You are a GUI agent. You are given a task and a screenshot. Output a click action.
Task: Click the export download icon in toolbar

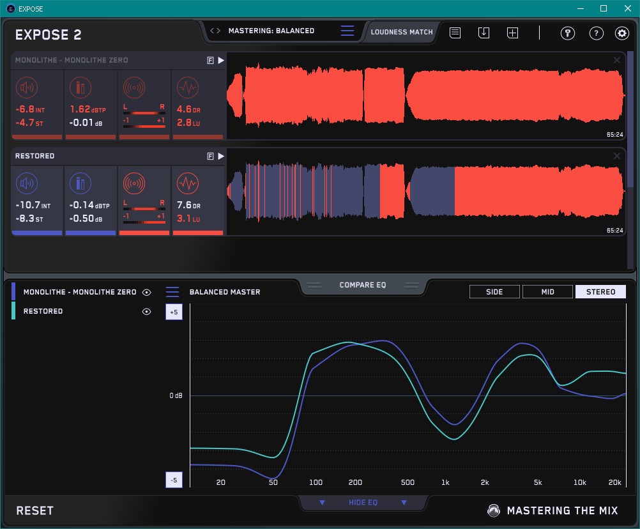pos(484,33)
